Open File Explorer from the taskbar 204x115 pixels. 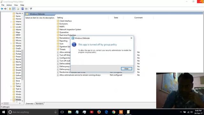(70, 112)
